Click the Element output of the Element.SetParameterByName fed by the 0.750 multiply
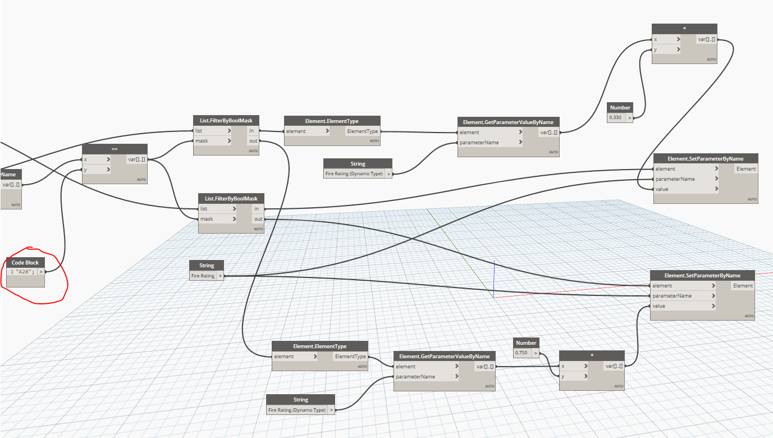The width and height of the screenshot is (773, 438). [743, 286]
